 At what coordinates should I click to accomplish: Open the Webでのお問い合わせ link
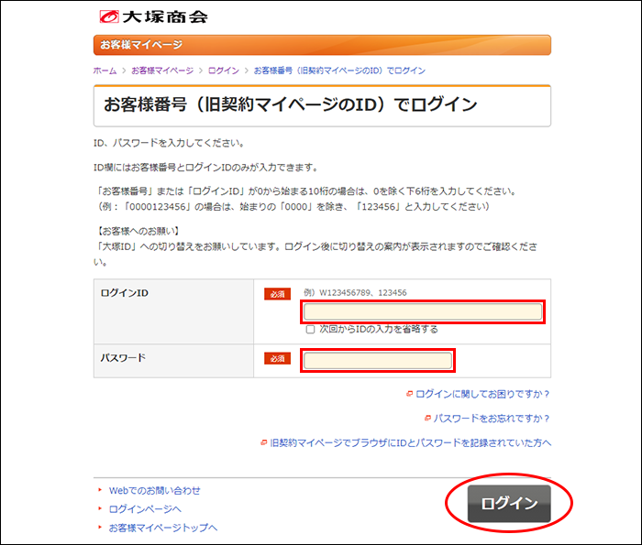click(x=154, y=490)
